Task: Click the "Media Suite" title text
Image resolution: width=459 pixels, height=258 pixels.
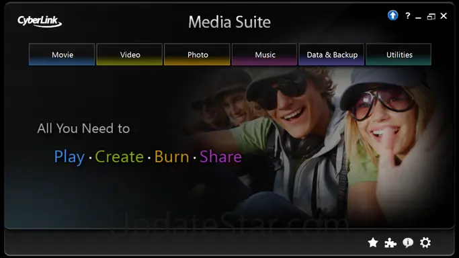Action: (x=230, y=22)
